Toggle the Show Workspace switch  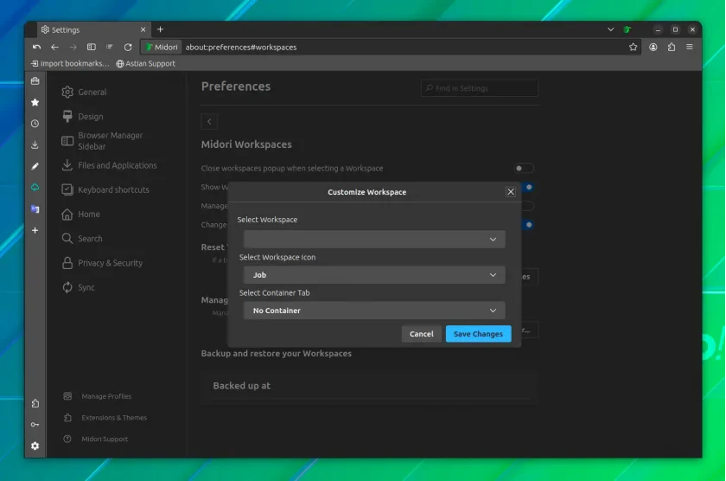(528, 187)
